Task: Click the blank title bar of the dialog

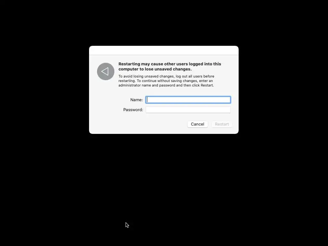Action: point(164,50)
